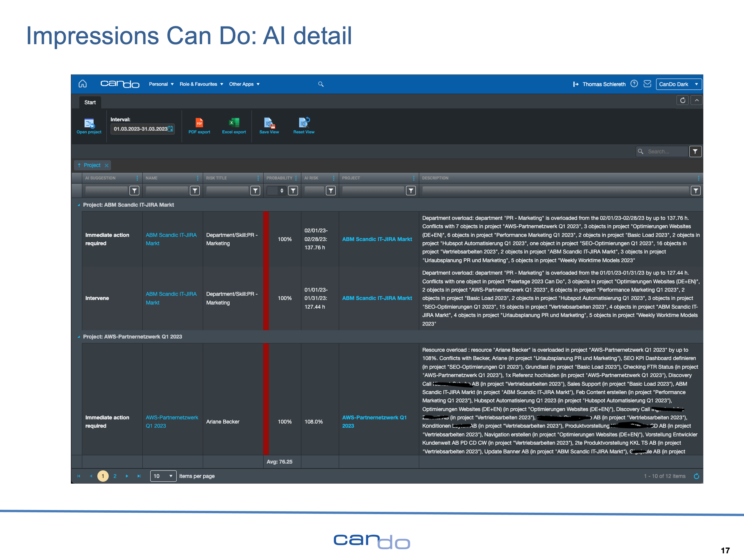Open the help question mark icon
The image size is (744, 558).
pos(634,84)
